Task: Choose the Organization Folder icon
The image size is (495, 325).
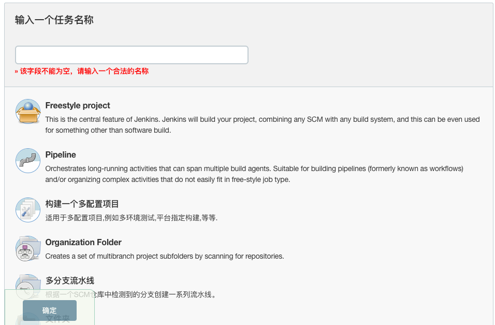Action: pos(28,249)
